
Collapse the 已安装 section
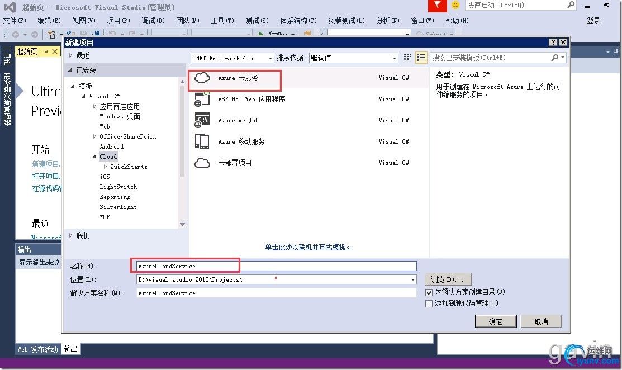click(x=70, y=70)
